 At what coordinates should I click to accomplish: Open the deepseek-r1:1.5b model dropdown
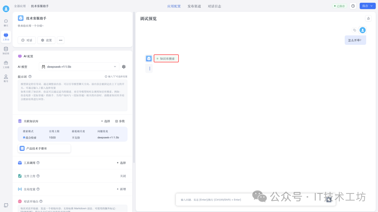pyautogui.click(x=79, y=66)
